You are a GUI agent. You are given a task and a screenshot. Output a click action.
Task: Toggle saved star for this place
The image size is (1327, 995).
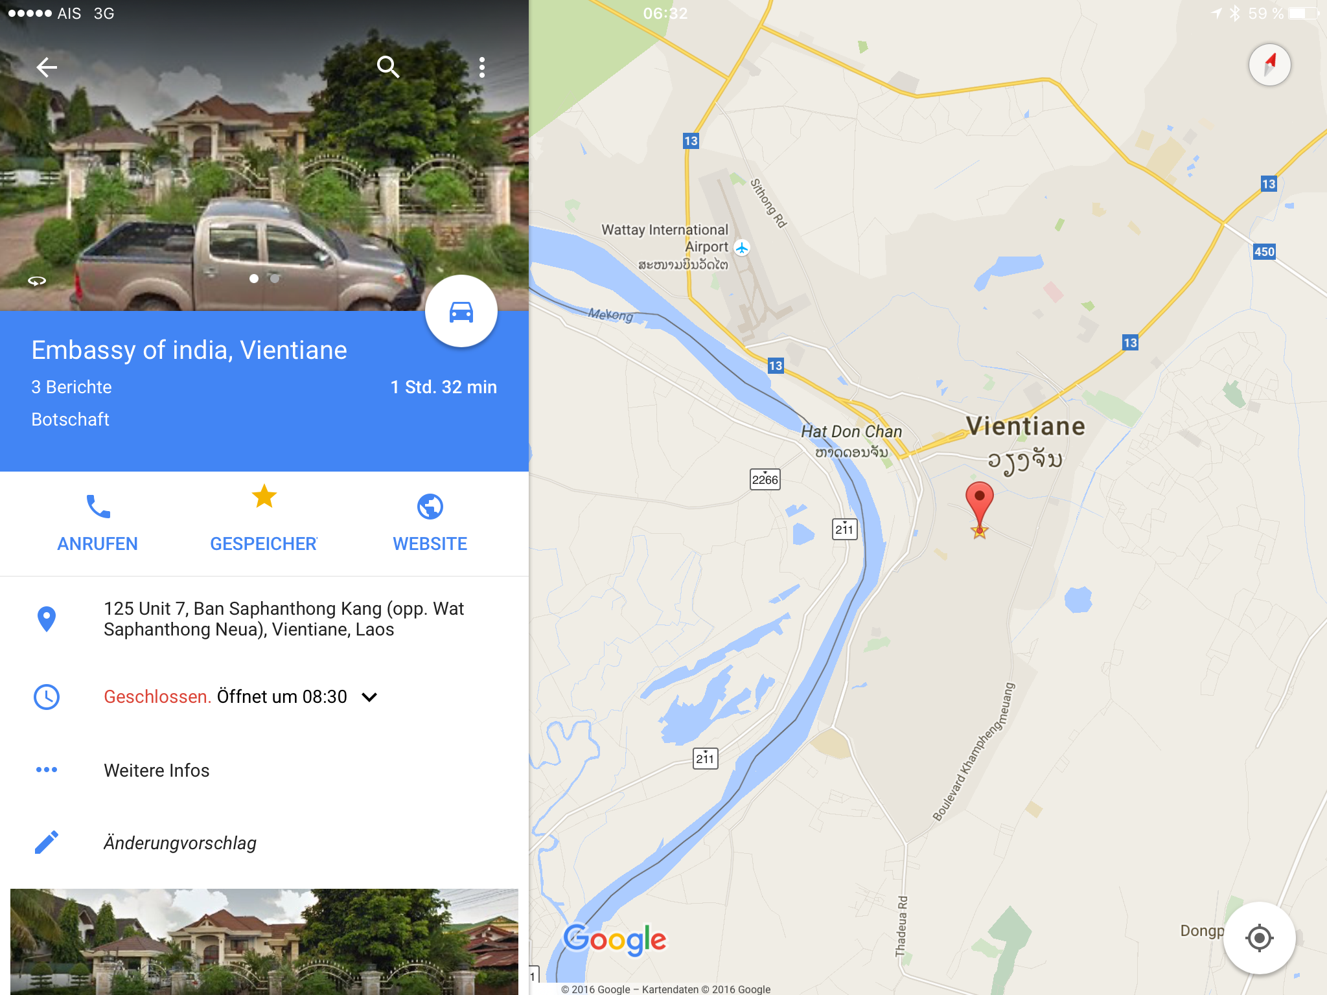coord(264,518)
